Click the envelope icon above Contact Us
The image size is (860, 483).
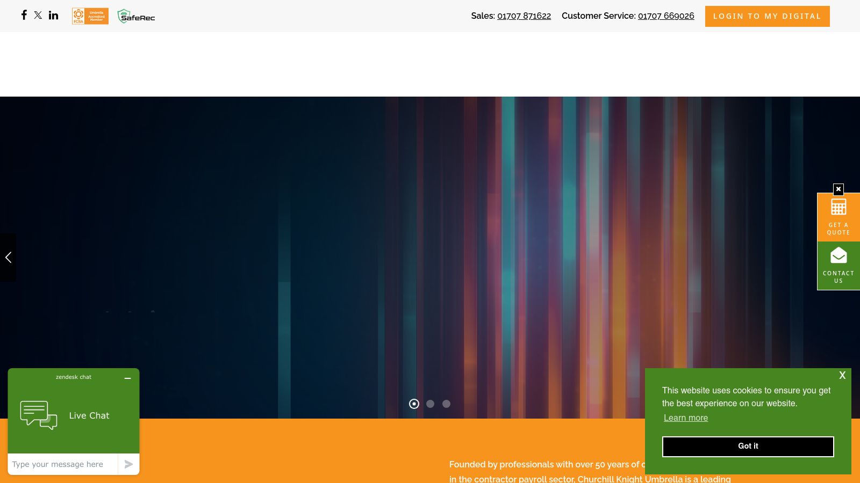[838, 255]
